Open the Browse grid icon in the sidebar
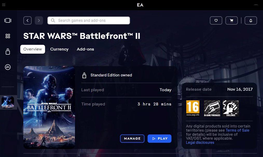This screenshot has height=157, width=263. coord(8,36)
